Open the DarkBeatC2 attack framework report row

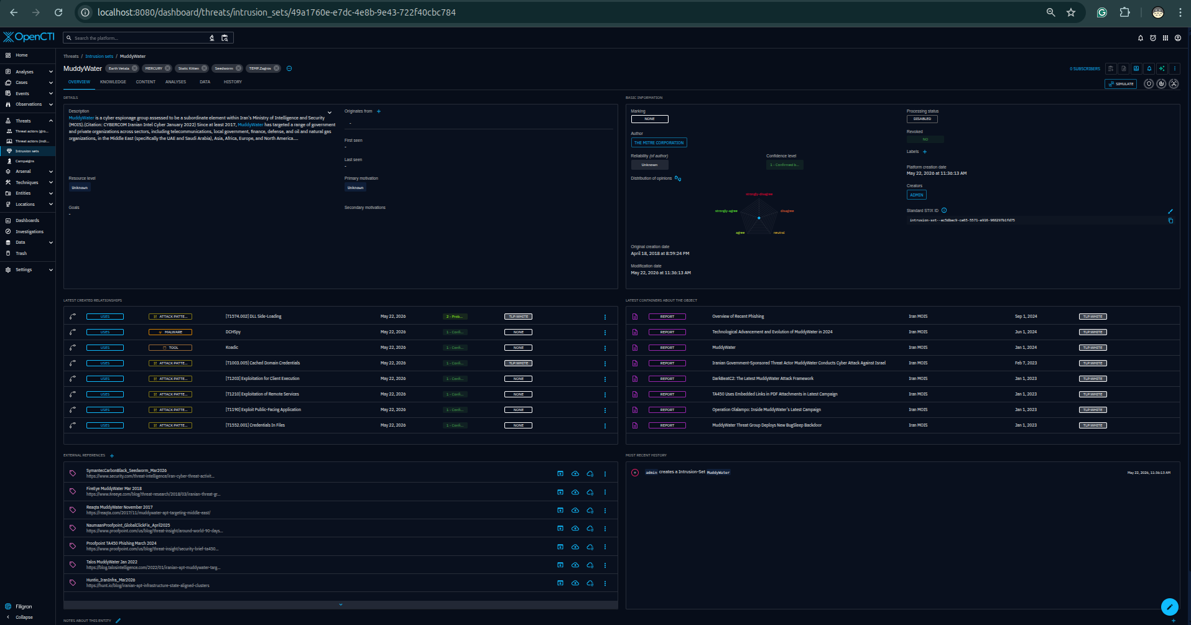(903, 379)
